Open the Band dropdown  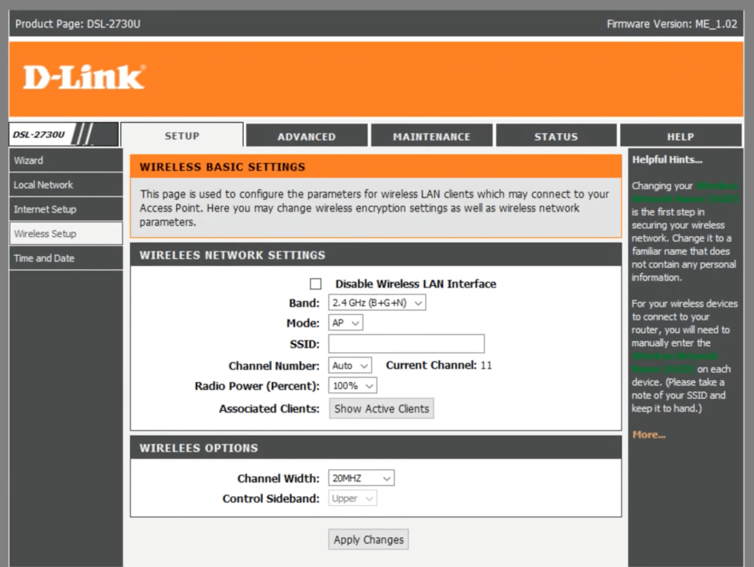(376, 303)
